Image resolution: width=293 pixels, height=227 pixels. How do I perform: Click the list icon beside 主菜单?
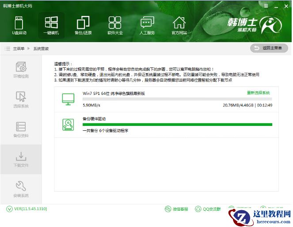8,49
